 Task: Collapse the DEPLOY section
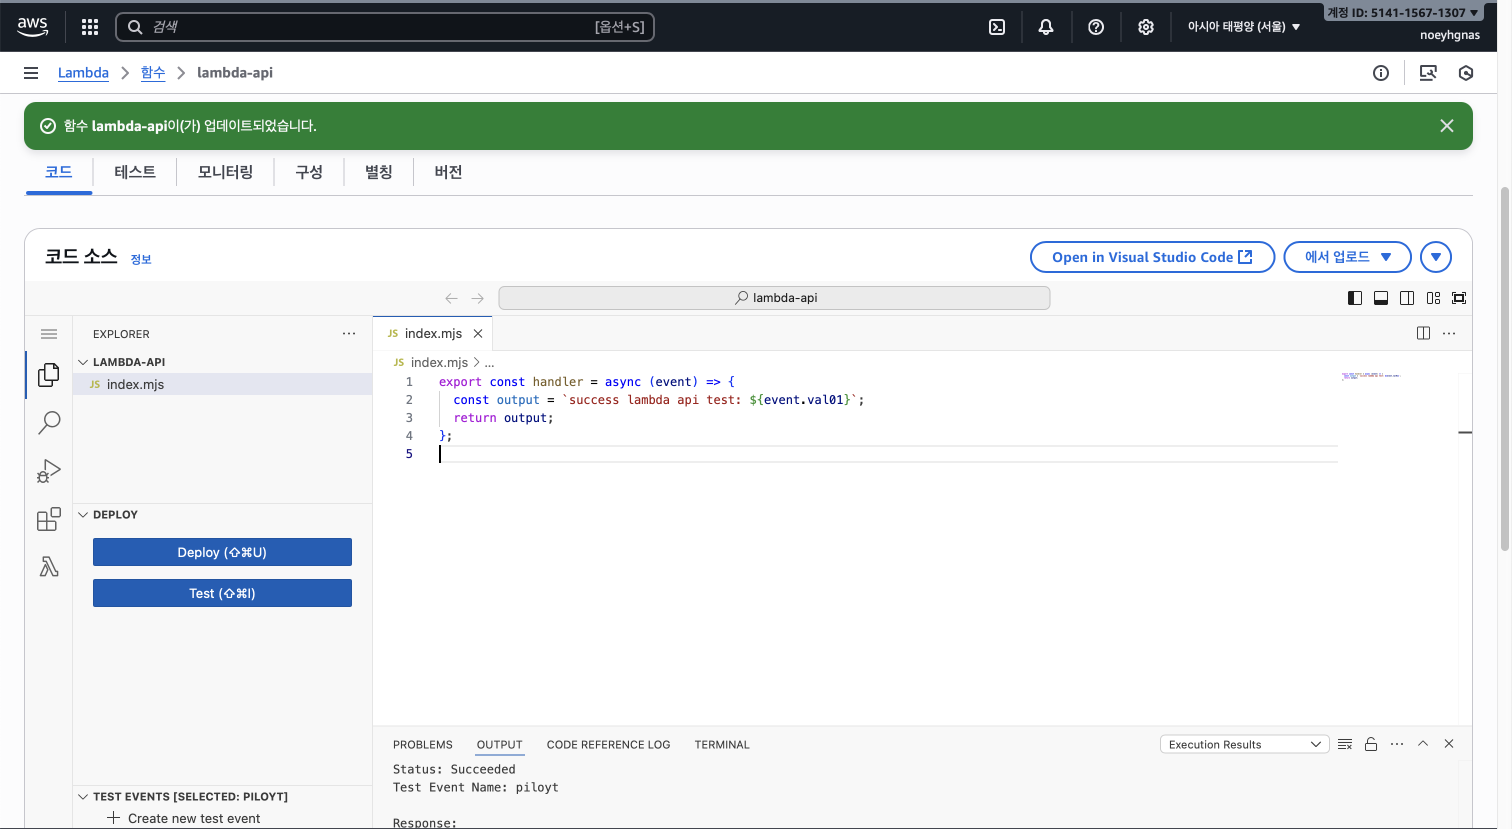[x=83, y=514]
